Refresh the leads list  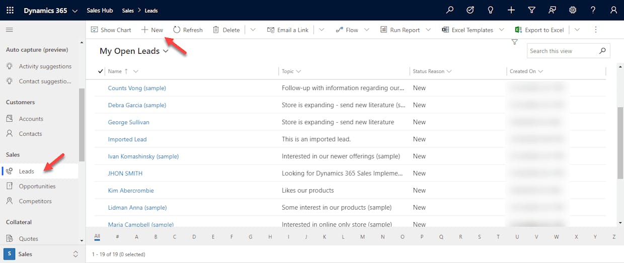pyautogui.click(x=188, y=30)
